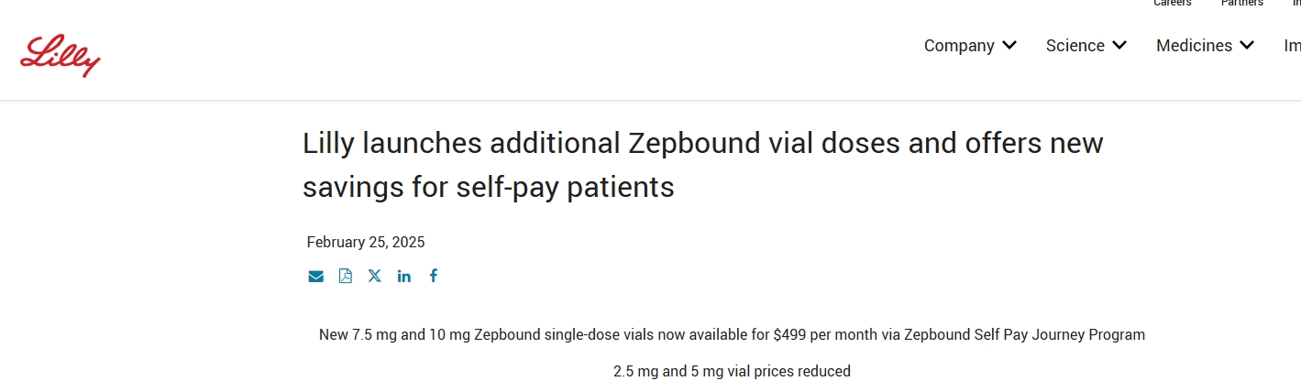This screenshot has height=392, width=1301.
Task: Open the Partners link at top
Action: [x=1241, y=4]
